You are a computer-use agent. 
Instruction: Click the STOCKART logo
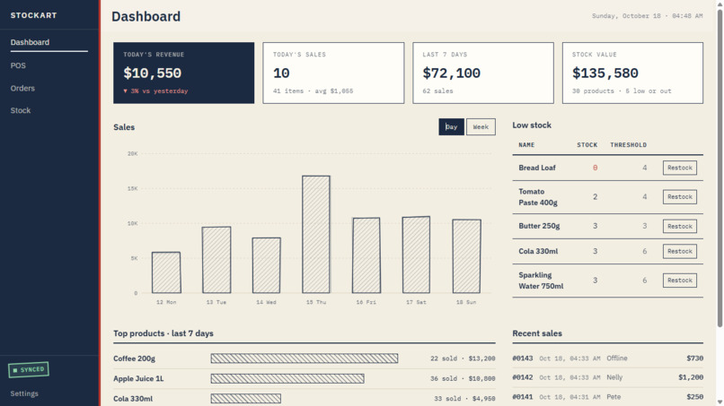coord(34,15)
